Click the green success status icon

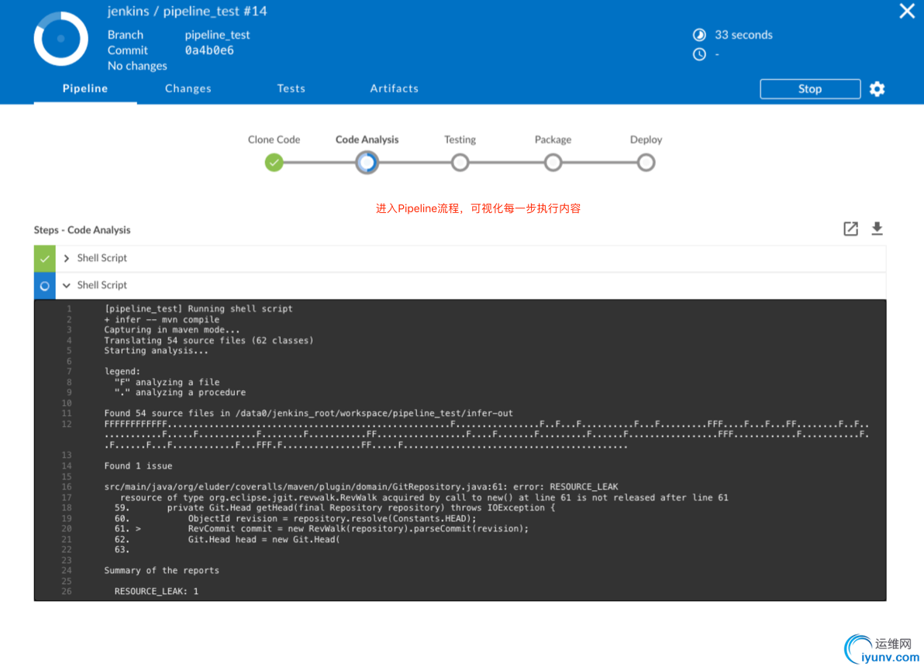pos(45,259)
